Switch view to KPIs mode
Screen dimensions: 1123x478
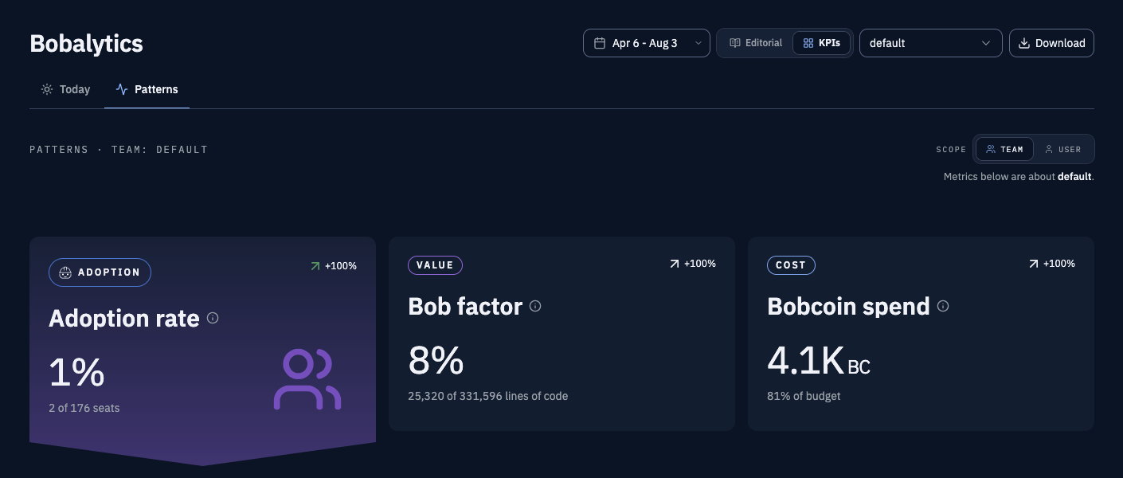click(821, 43)
